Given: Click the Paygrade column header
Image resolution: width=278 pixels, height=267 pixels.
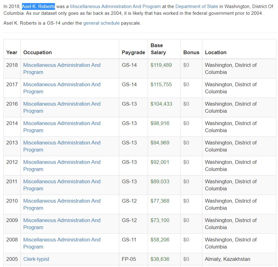Looking at the screenshot, I should click(x=133, y=52).
